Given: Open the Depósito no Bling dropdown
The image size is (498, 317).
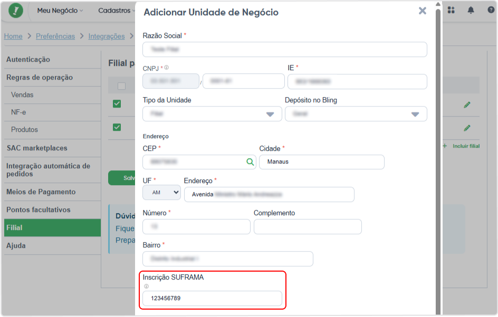Looking at the screenshot, I should point(356,114).
